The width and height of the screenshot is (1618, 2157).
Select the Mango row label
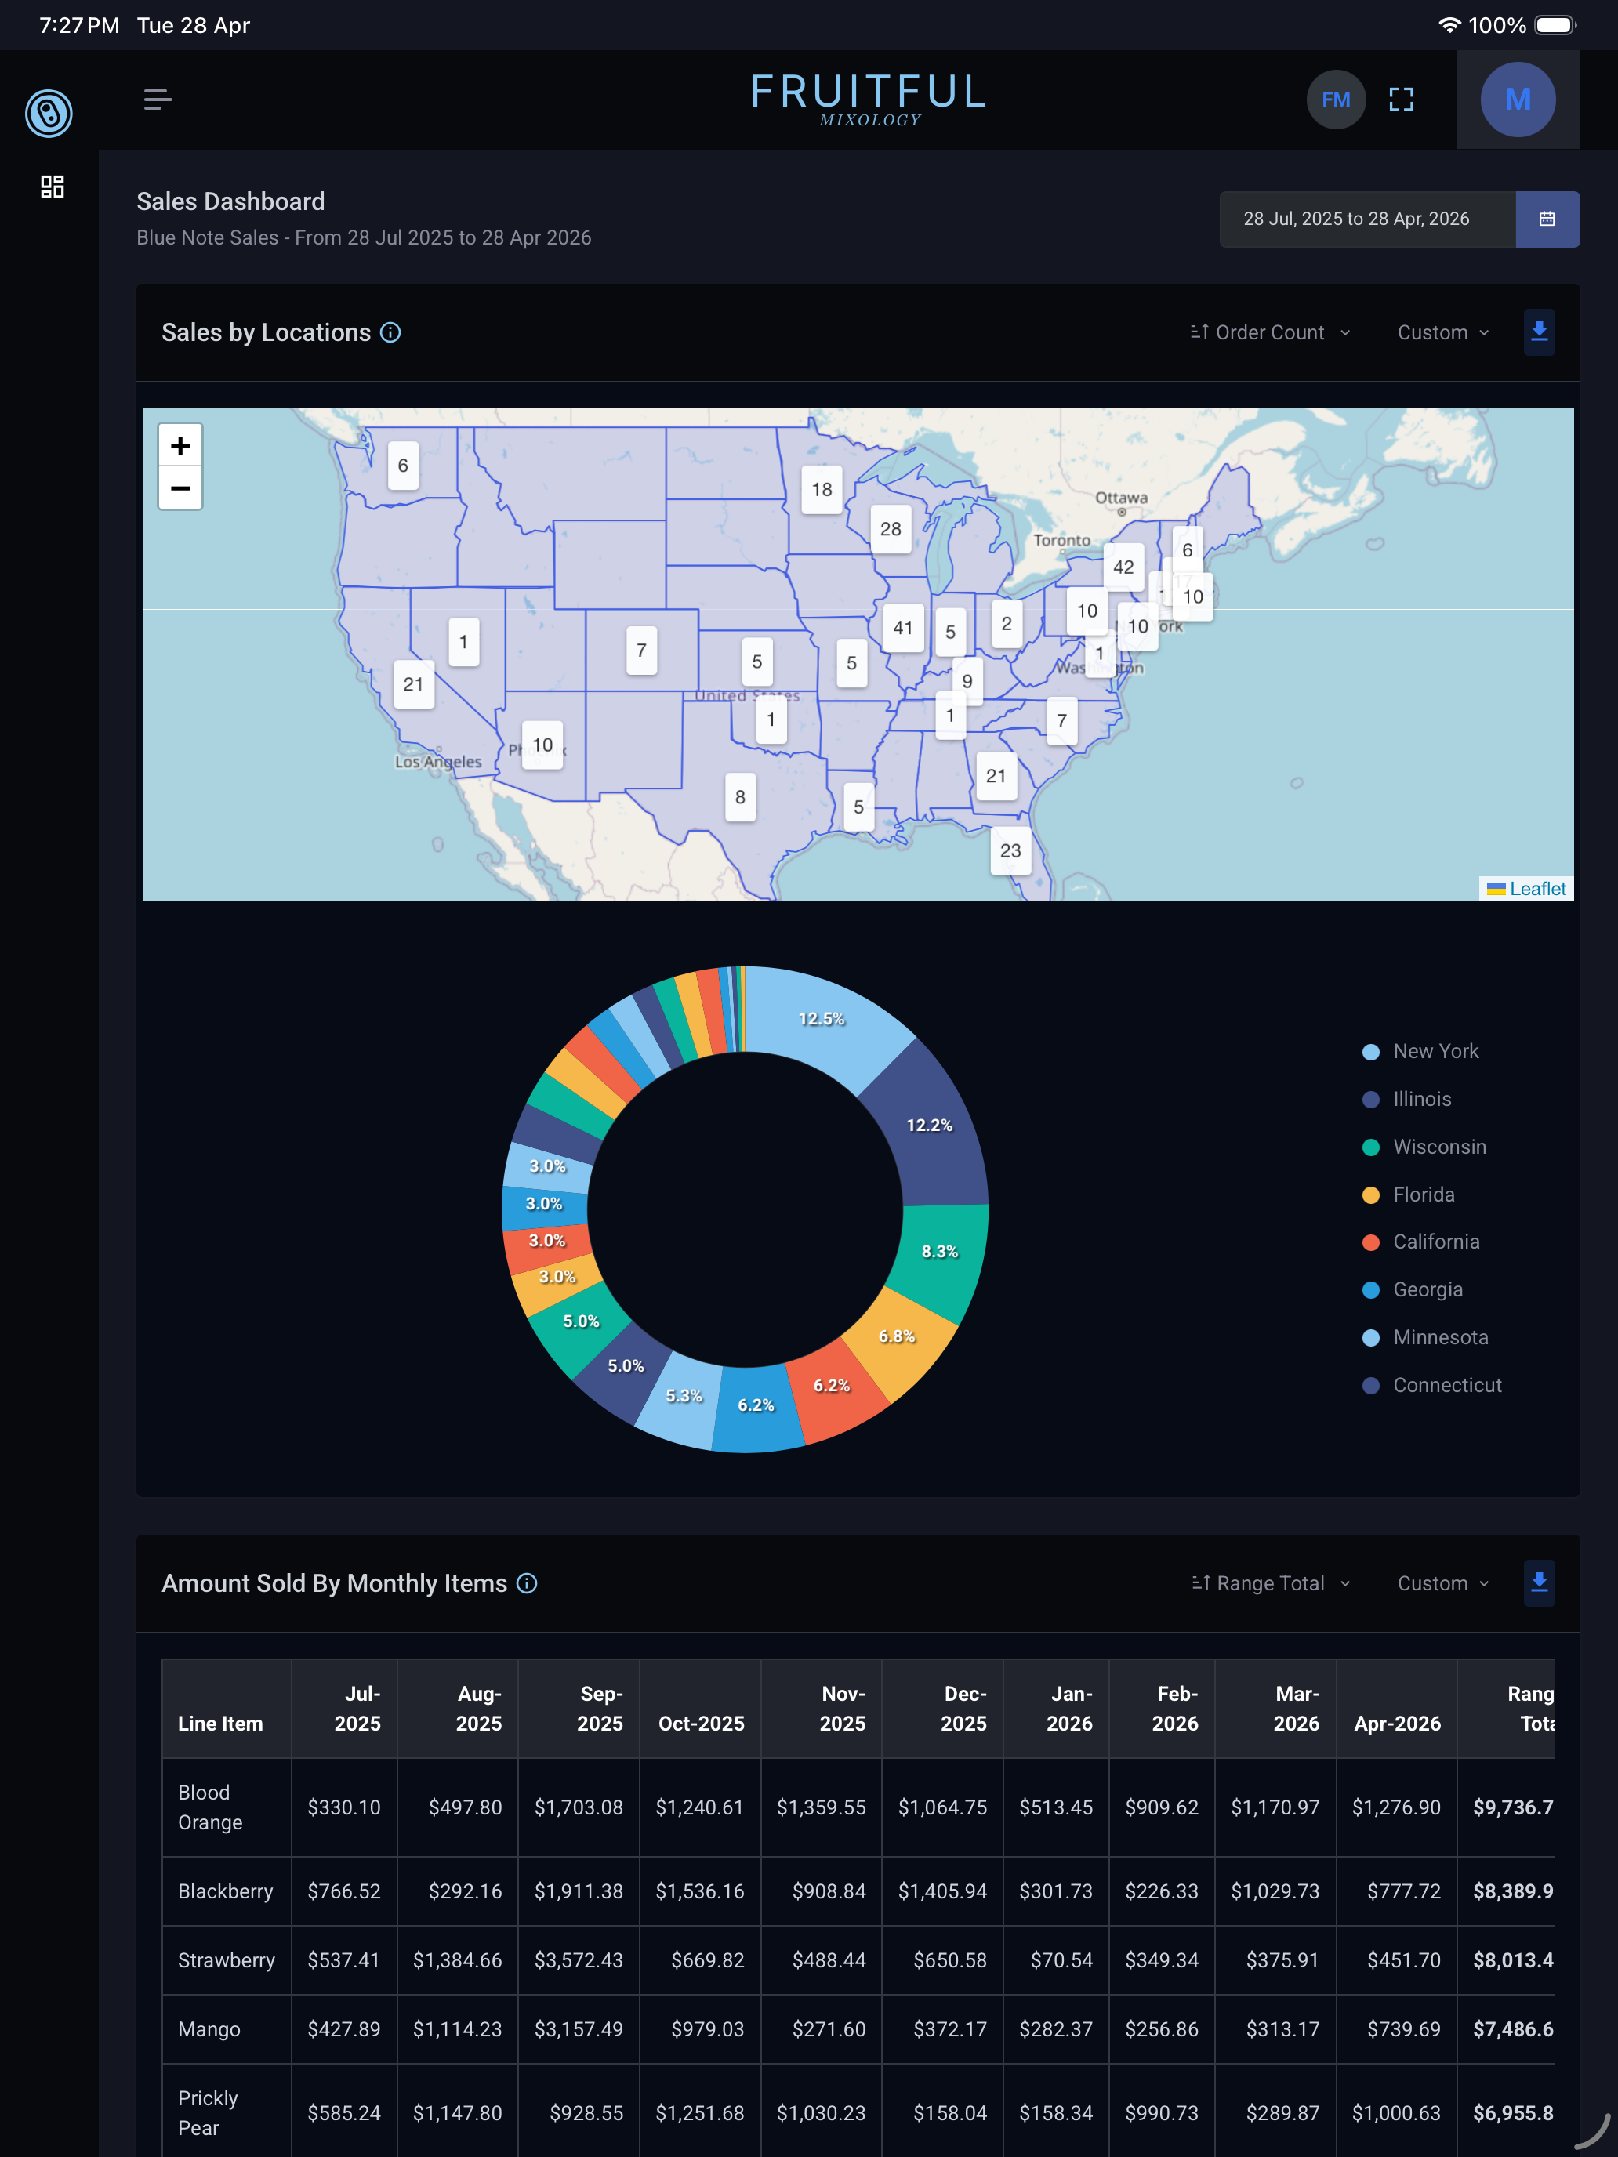click(209, 2030)
